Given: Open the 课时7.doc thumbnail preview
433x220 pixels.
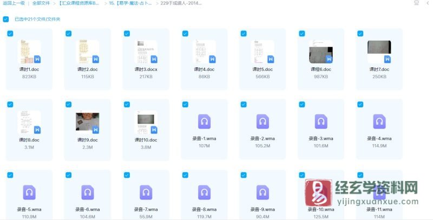Looking at the screenshot, I should pos(379,51).
